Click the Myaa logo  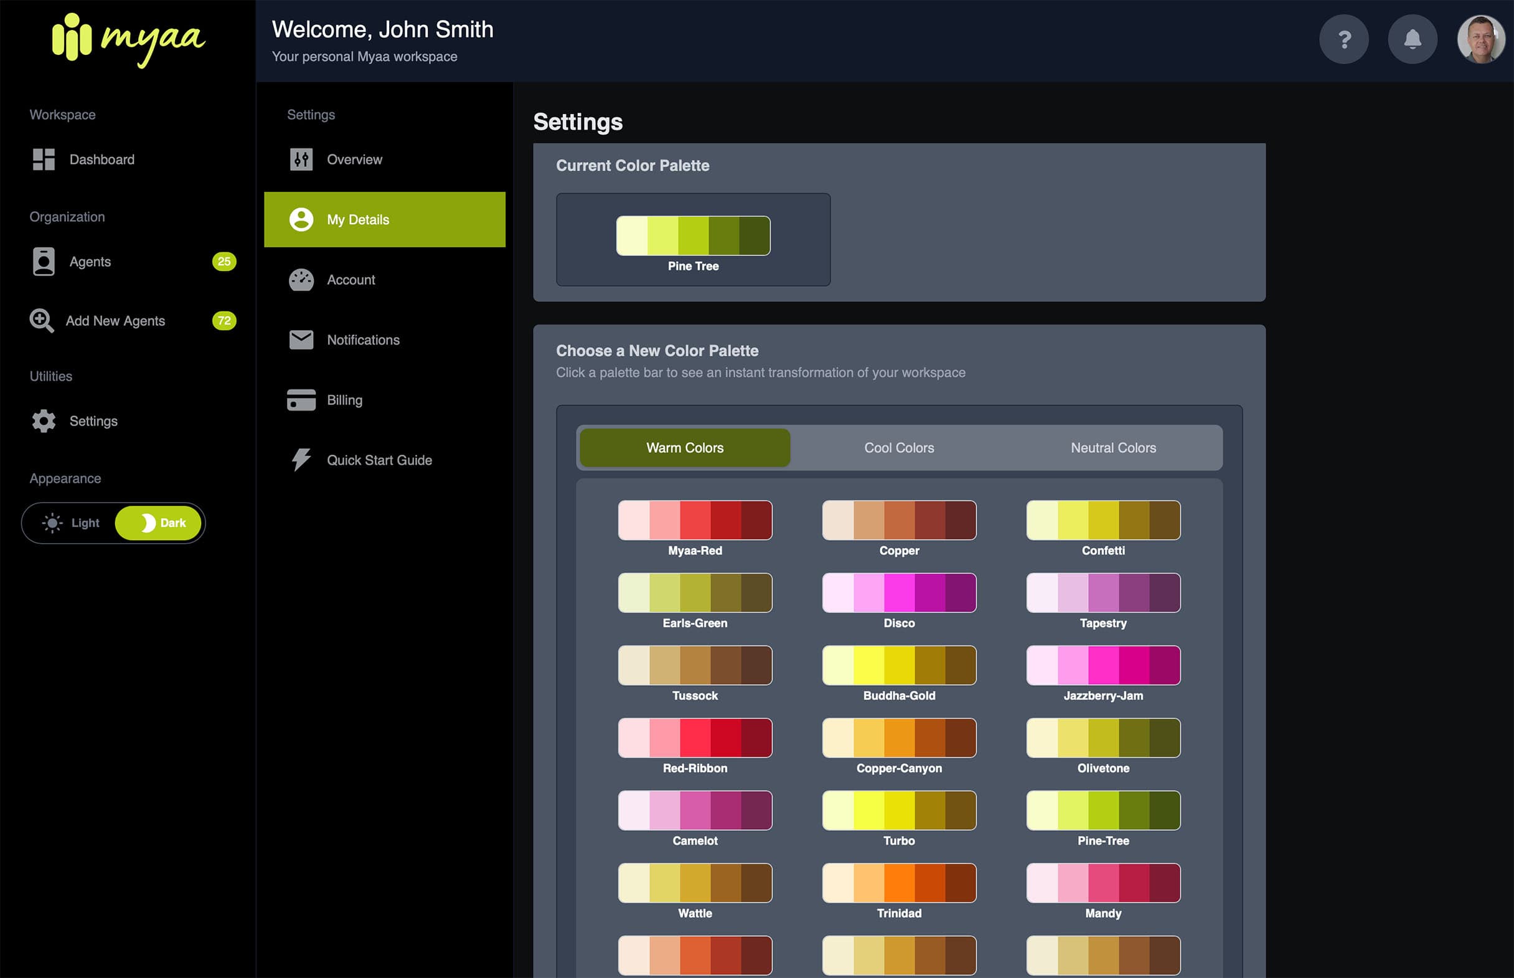pyautogui.click(x=128, y=40)
